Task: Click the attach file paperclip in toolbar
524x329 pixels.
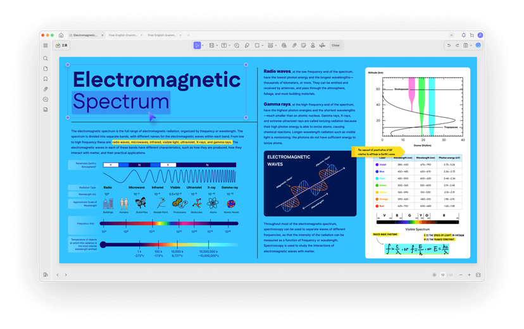Action: click(x=294, y=46)
